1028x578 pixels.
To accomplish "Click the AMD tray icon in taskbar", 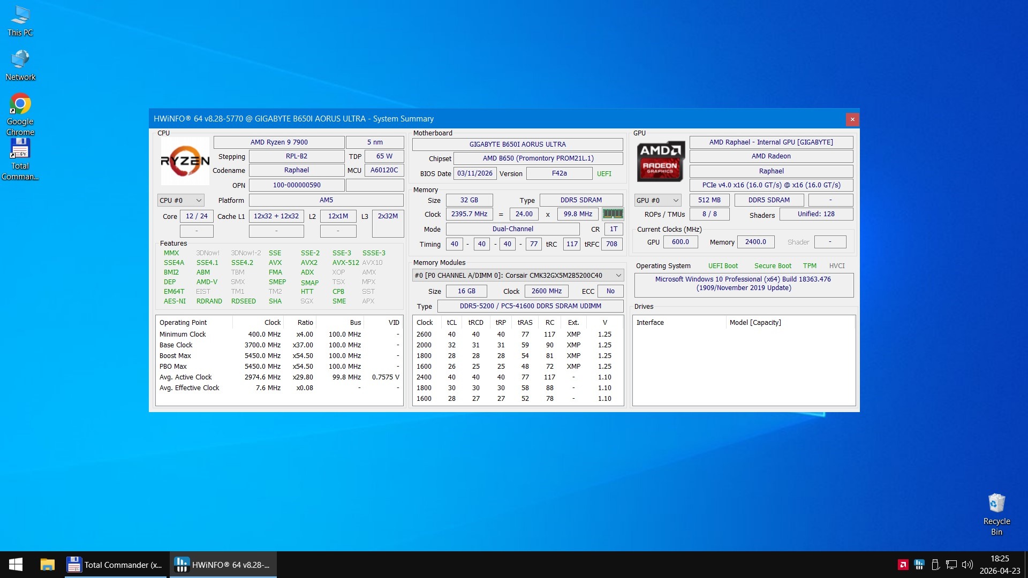I will (x=903, y=565).
